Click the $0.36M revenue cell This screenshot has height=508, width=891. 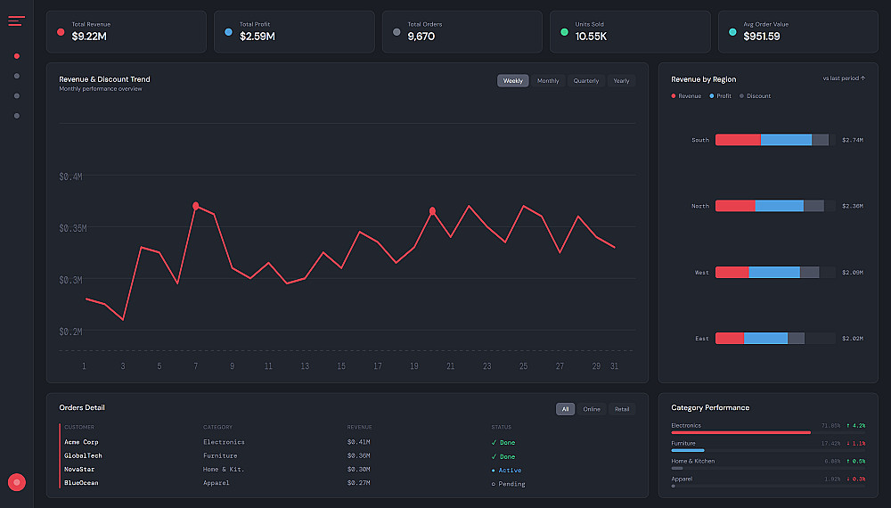coord(358,455)
